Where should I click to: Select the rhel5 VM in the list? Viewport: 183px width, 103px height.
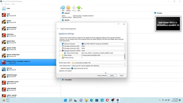pyautogui.click(x=30, y=15)
